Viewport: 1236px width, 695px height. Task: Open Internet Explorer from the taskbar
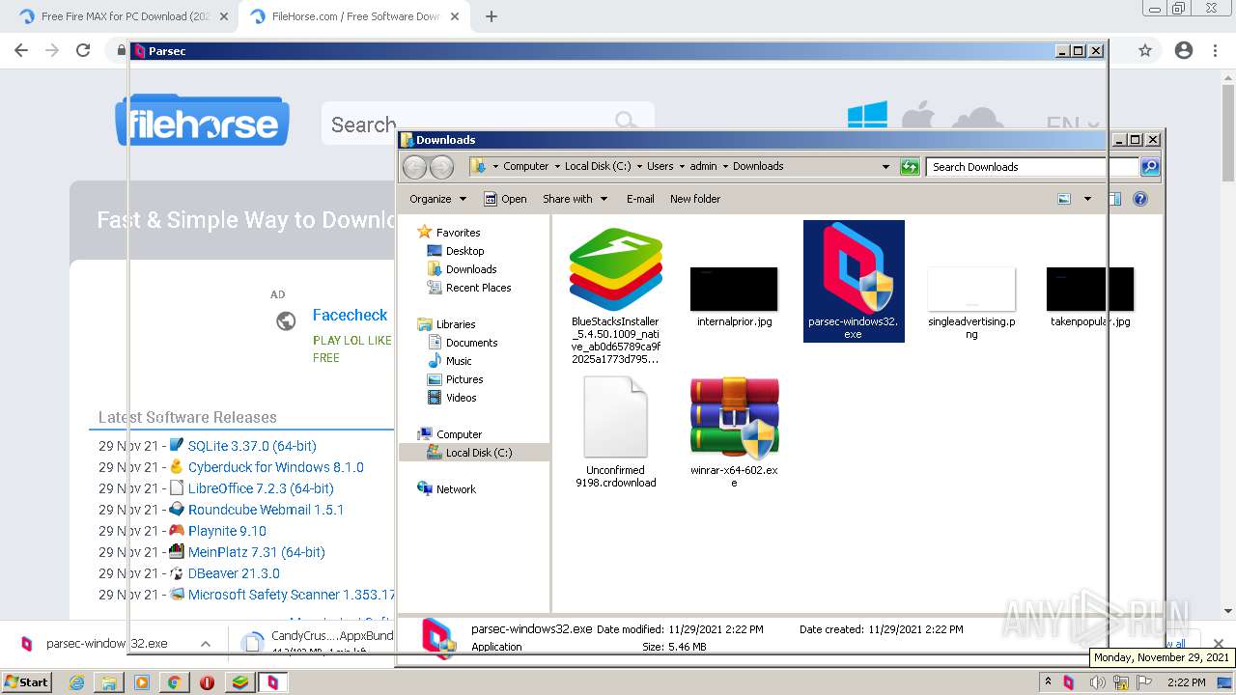pyautogui.click(x=76, y=682)
